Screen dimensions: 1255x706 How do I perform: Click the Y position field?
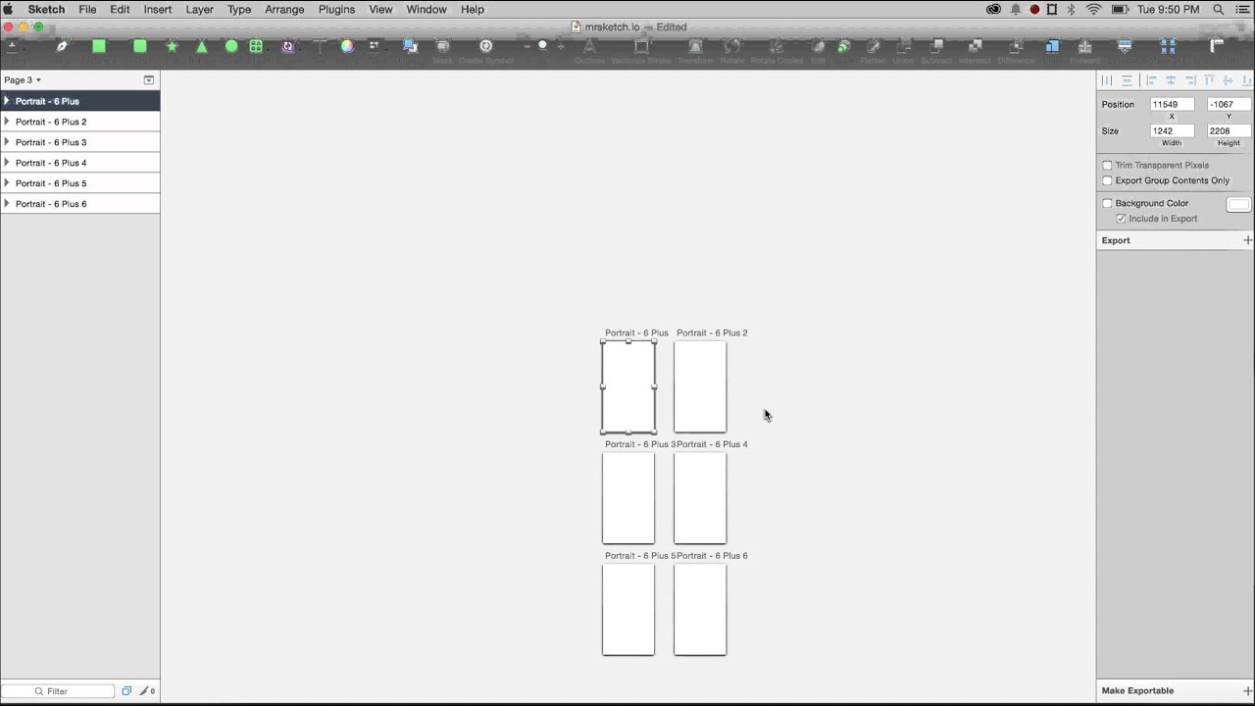[1229, 104]
